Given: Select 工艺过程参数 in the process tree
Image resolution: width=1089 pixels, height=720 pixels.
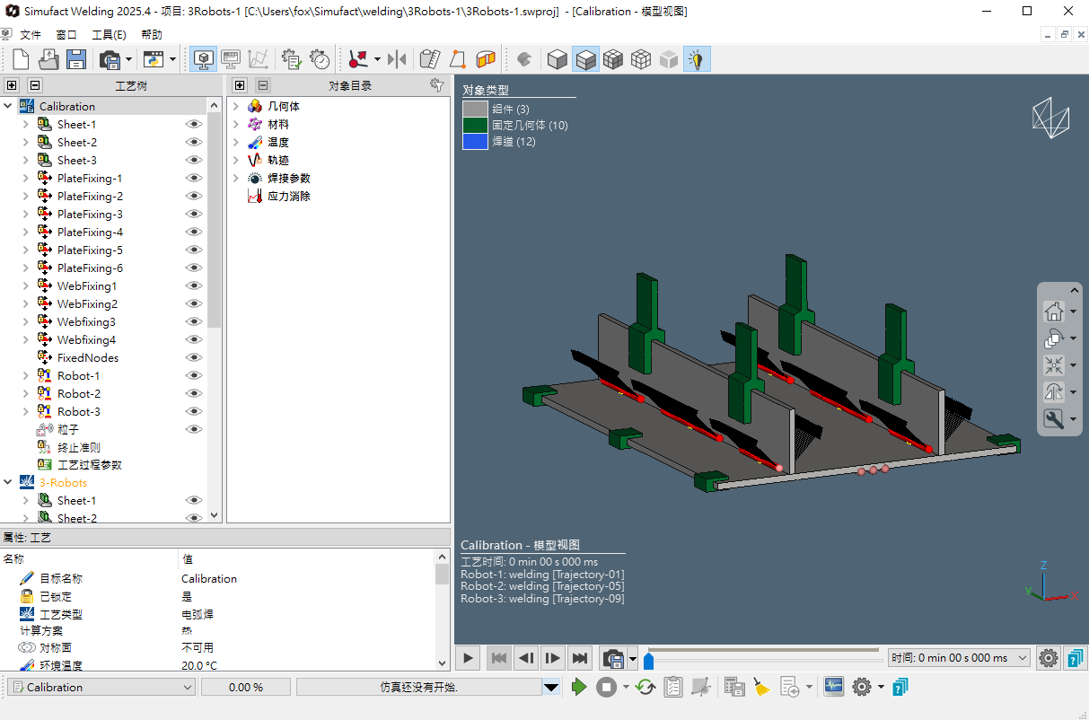Looking at the screenshot, I should click(x=89, y=465).
